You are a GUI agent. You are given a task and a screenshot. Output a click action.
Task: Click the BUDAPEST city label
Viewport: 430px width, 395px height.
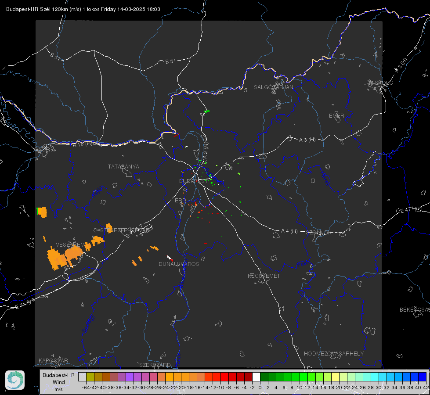(x=193, y=181)
